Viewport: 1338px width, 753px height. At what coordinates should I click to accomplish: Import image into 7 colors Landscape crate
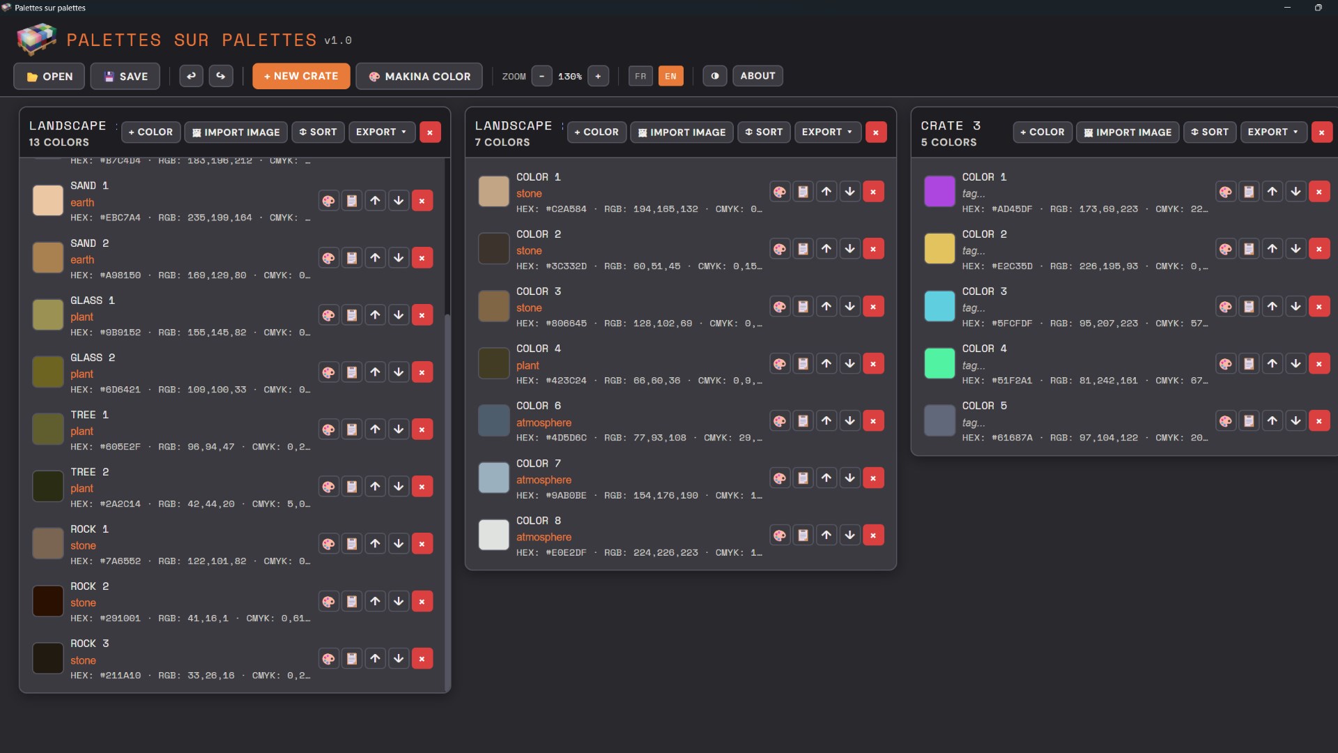pyautogui.click(x=682, y=132)
